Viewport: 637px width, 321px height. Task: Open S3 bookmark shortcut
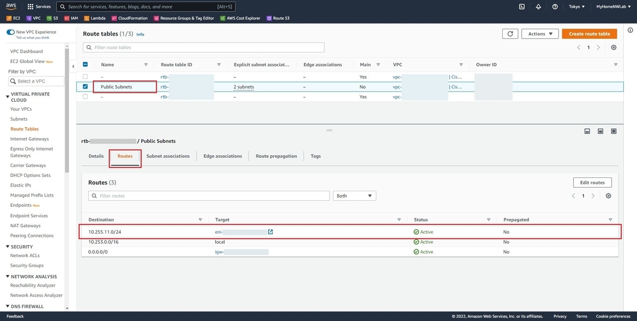[52, 18]
